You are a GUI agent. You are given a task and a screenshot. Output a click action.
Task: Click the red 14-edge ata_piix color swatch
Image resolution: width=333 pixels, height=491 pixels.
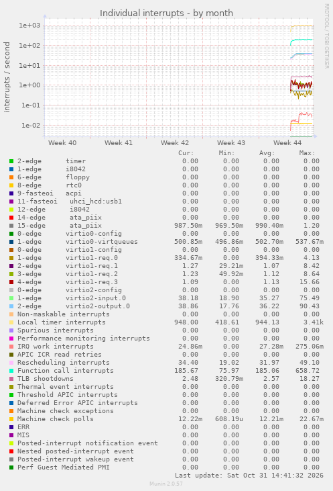[x=11, y=218]
